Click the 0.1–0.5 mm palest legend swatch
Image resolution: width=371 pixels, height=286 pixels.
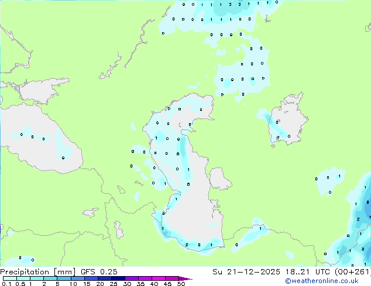coord(10,278)
